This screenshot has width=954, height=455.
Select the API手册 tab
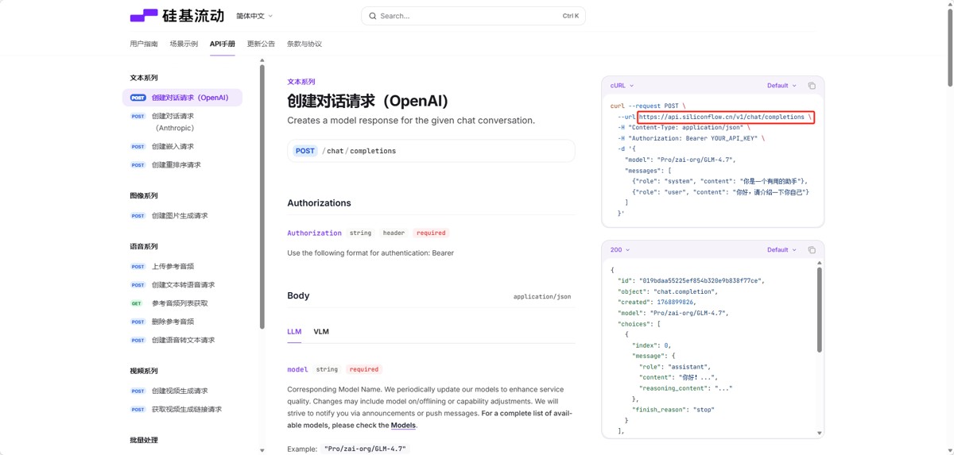pos(223,44)
